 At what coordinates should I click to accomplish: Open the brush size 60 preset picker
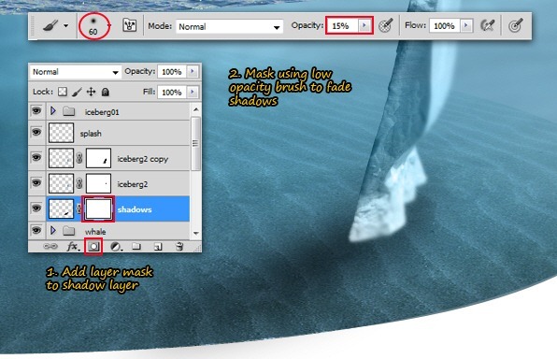pyautogui.click(x=93, y=26)
